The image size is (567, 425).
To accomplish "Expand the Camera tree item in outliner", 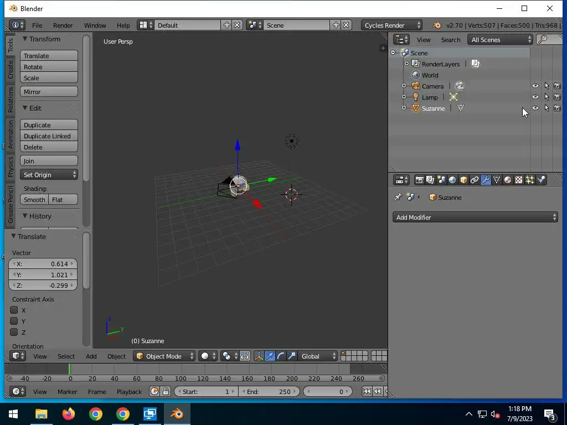I will click(x=404, y=86).
